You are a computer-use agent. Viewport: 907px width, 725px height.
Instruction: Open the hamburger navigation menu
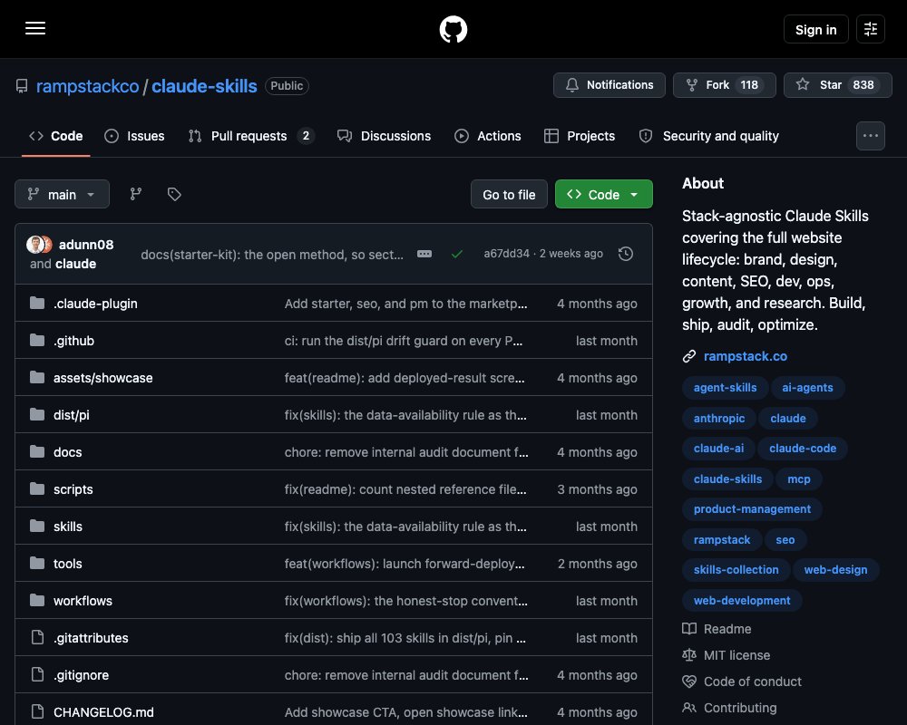[x=35, y=28]
